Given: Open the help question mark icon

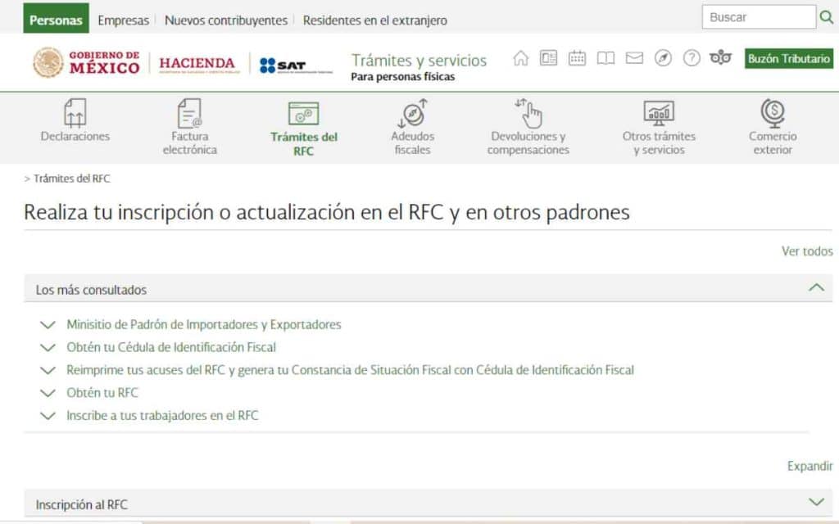Looking at the screenshot, I should [x=691, y=58].
